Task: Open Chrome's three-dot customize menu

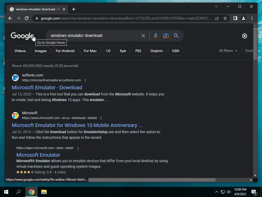Action: pyautogui.click(x=252, y=18)
